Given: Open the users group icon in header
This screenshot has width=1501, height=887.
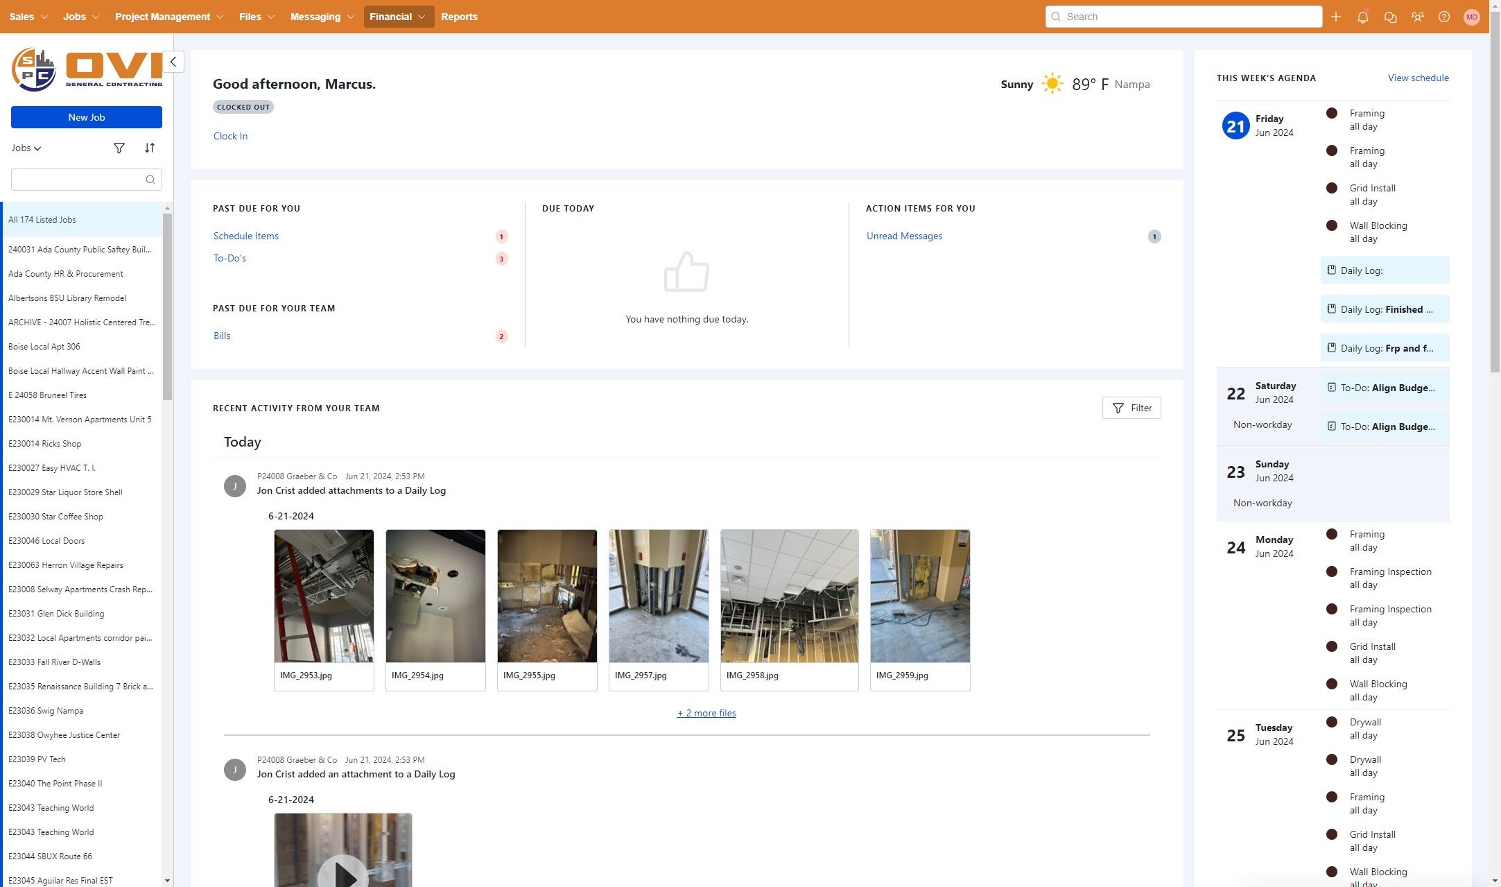Looking at the screenshot, I should tap(1417, 17).
